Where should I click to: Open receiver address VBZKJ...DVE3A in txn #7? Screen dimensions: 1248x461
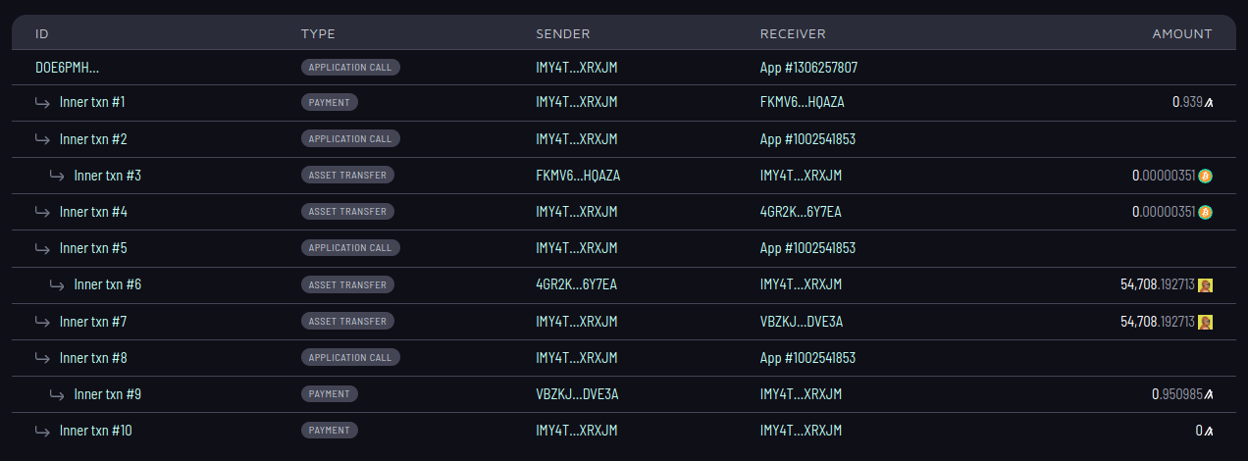coord(802,322)
